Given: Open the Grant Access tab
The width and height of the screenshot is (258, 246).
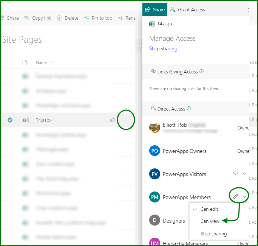Looking at the screenshot, I should (x=188, y=9).
